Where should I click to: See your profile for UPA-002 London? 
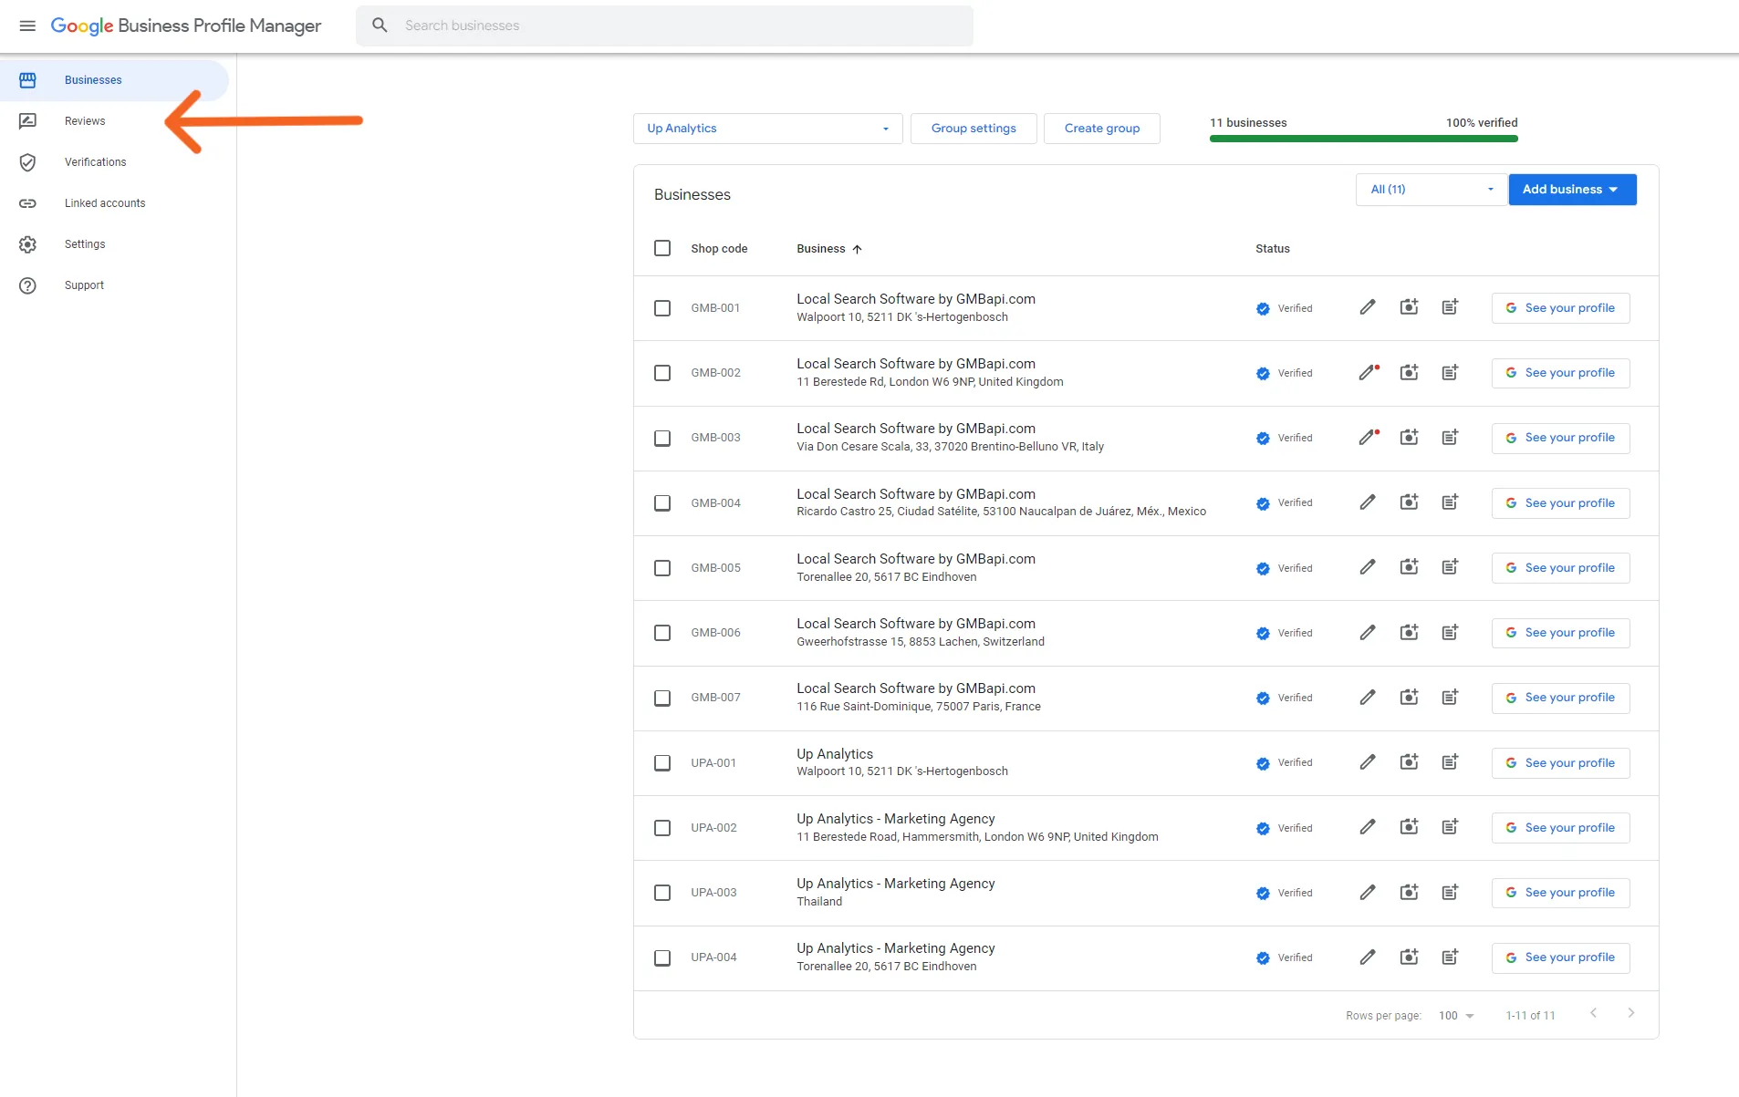(1560, 828)
